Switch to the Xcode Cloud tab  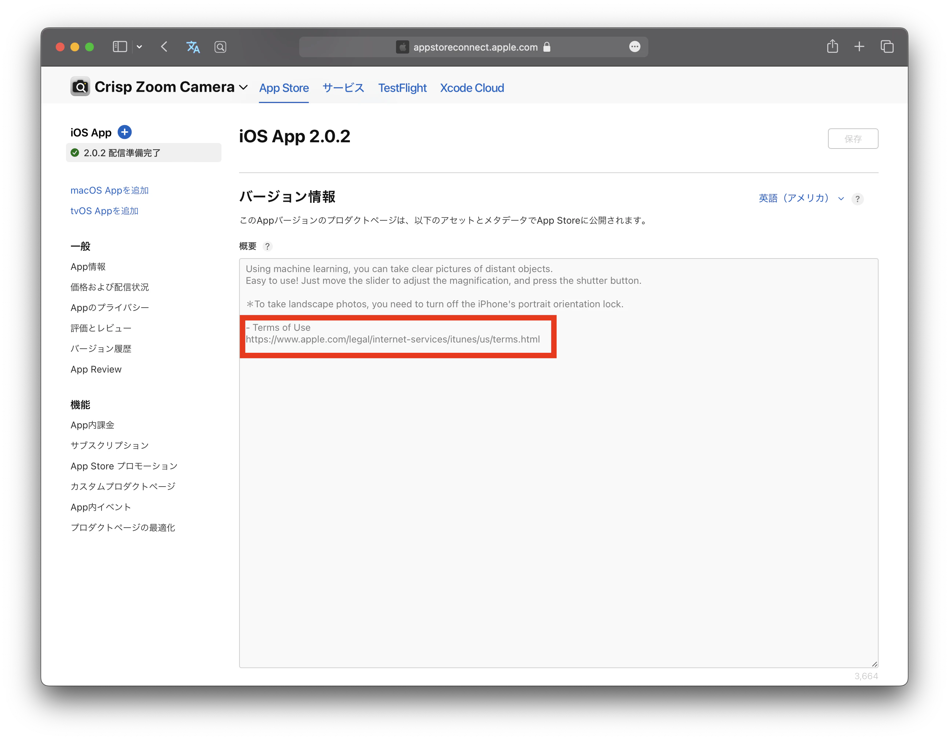(x=472, y=88)
